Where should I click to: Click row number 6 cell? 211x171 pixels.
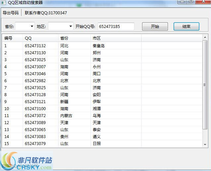click(x=6, y=81)
